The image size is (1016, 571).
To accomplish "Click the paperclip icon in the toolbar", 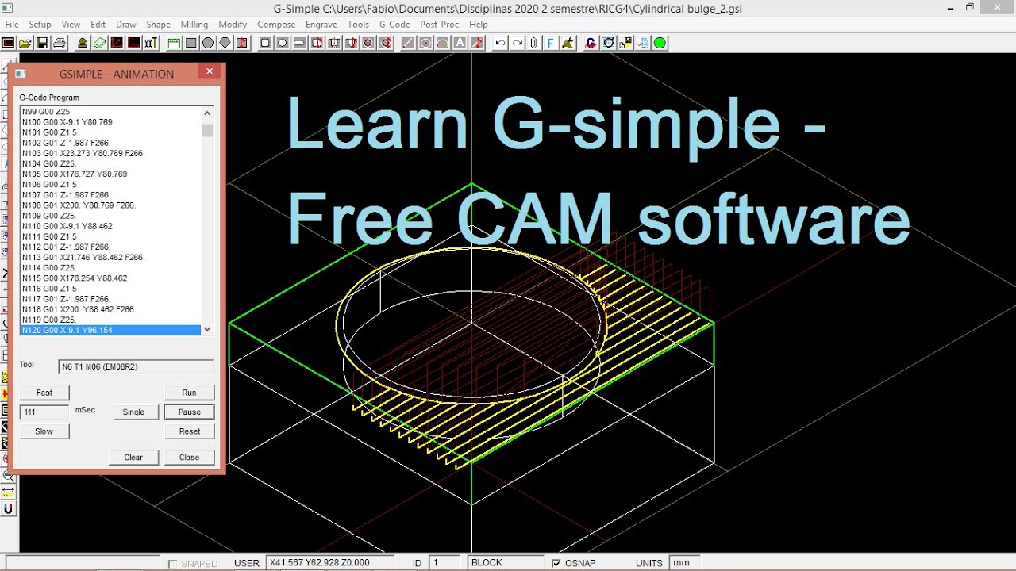I will coord(533,43).
